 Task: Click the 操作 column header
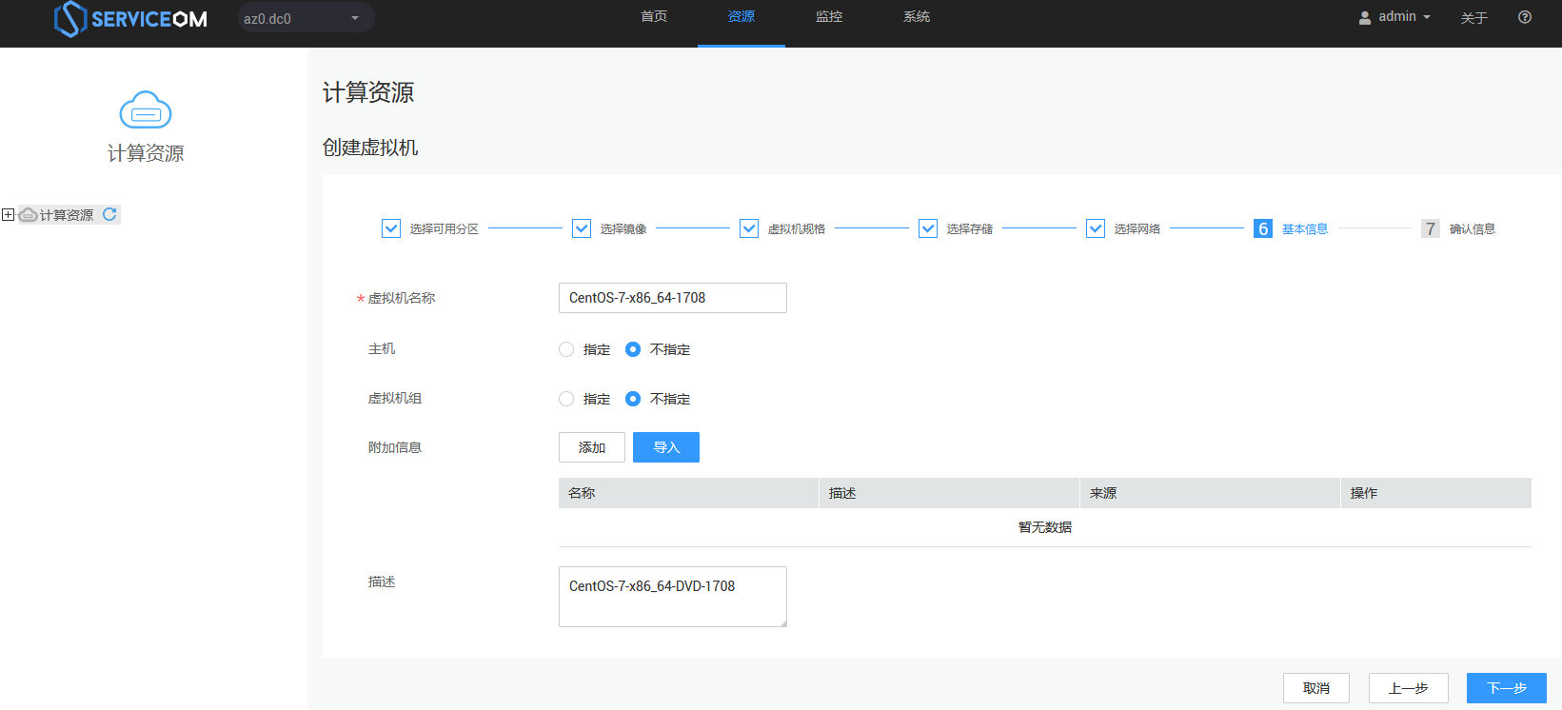pyautogui.click(x=1436, y=493)
